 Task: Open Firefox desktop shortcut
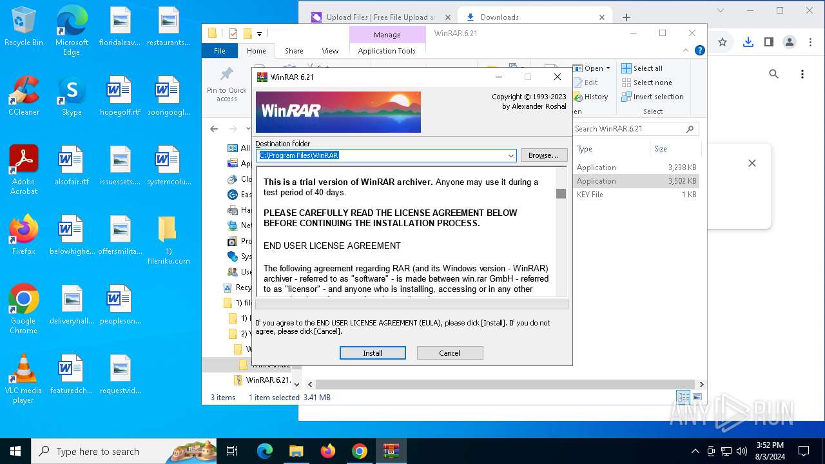(x=24, y=235)
